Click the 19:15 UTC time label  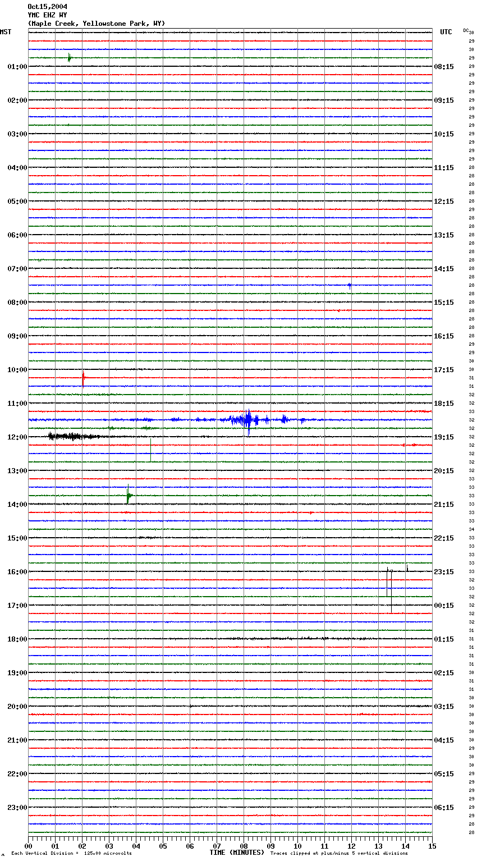pyautogui.click(x=444, y=437)
